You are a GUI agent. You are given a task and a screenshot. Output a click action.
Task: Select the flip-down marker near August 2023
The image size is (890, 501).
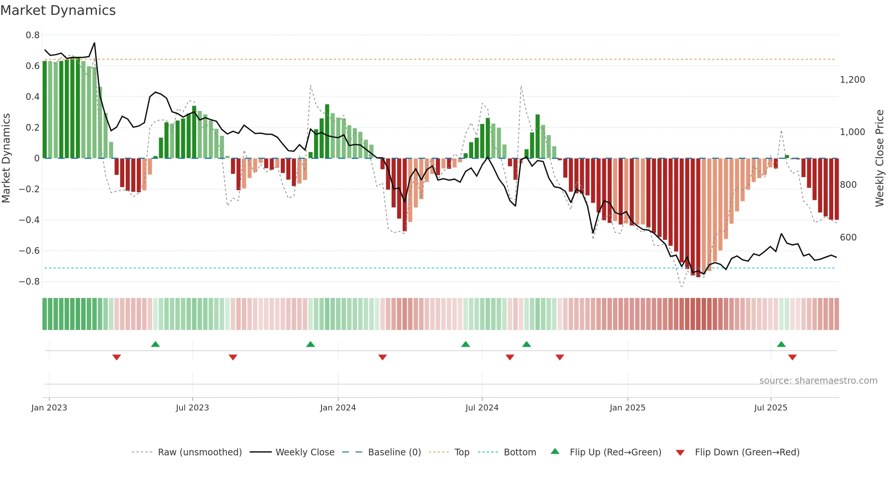pyautogui.click(x=233, y=357)
